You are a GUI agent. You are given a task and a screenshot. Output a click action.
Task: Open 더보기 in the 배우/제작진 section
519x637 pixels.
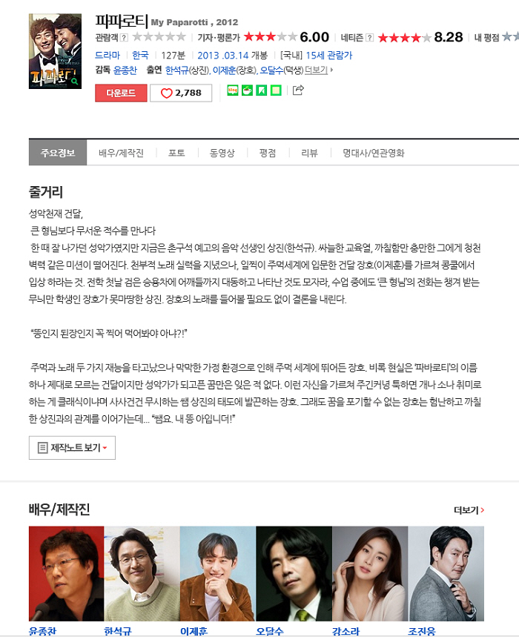[469, 510]
